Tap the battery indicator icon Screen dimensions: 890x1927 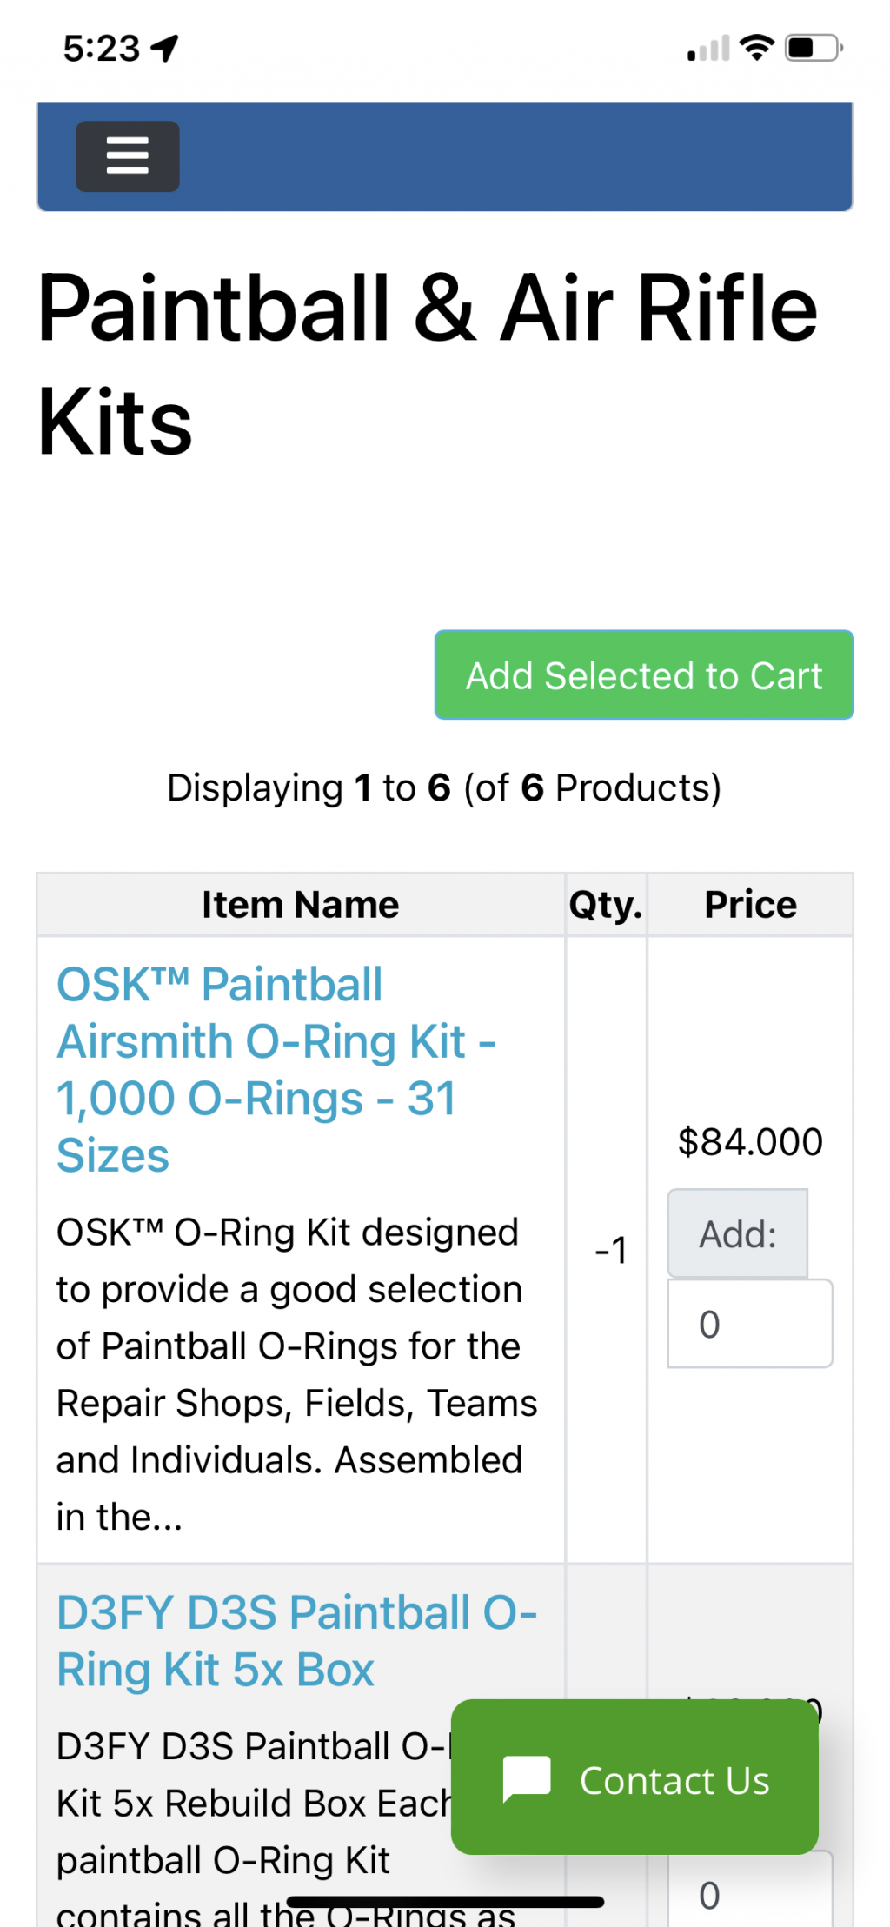tap(814, 48)
